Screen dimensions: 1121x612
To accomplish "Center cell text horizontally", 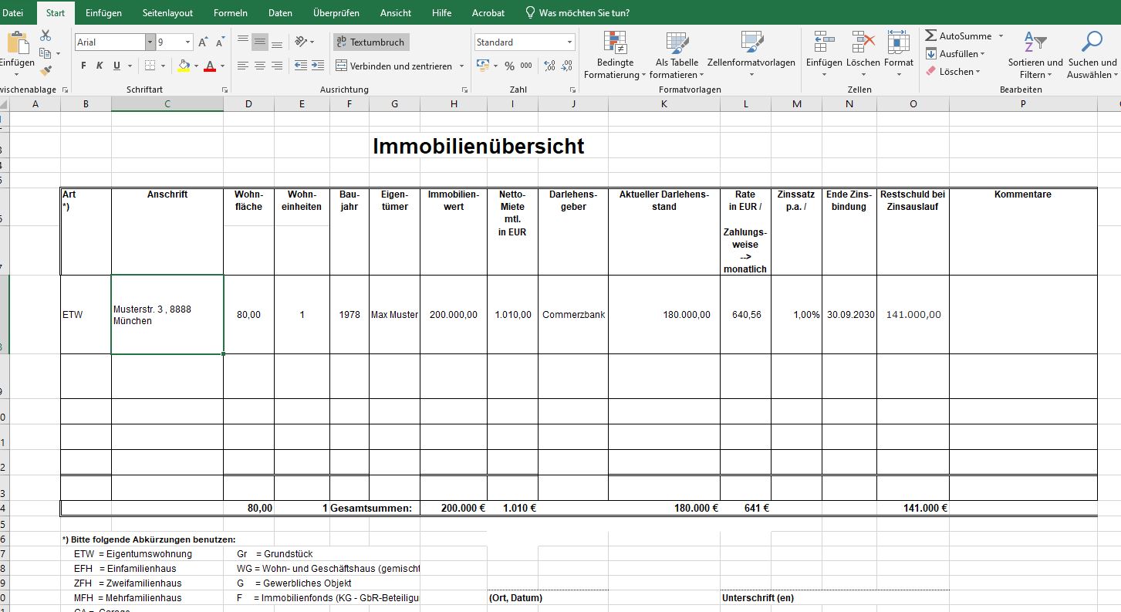I will pos(260,66).
